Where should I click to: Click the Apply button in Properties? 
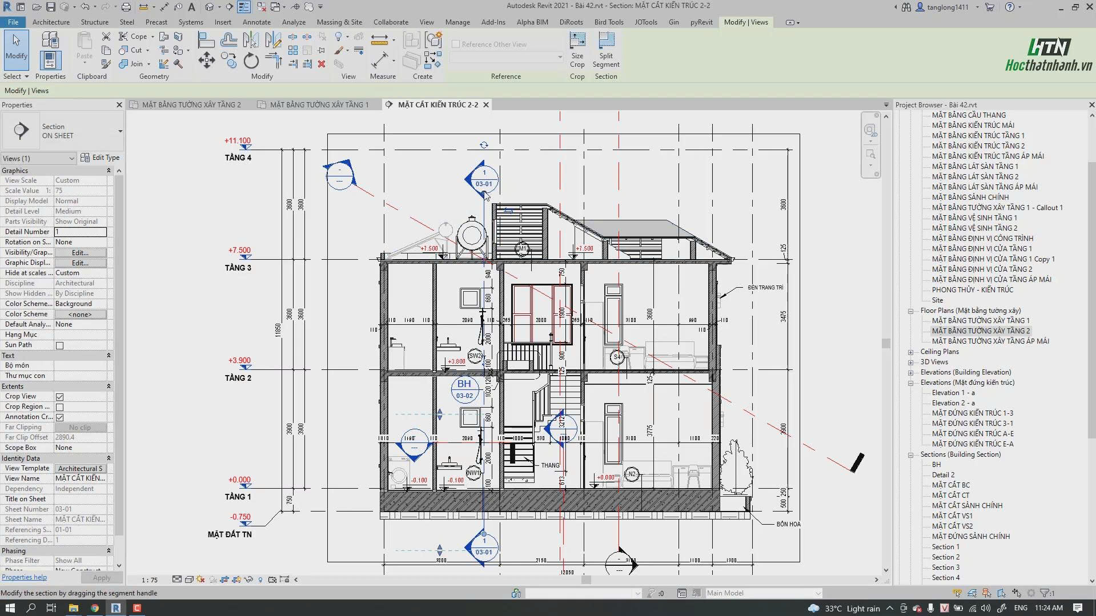coord(102,577)
